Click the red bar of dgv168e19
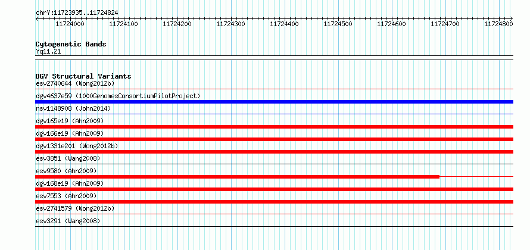Screen dimensions: 530x250 (x=274, y=189)
